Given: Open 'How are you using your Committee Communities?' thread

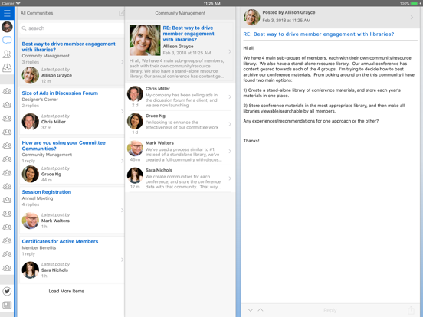Looking at the screenshot, I should click(72, 161).
